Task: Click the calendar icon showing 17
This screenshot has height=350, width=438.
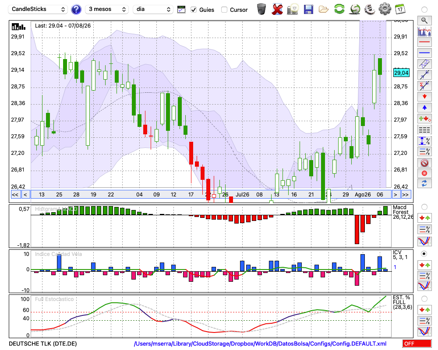Action: coord(400,9)
